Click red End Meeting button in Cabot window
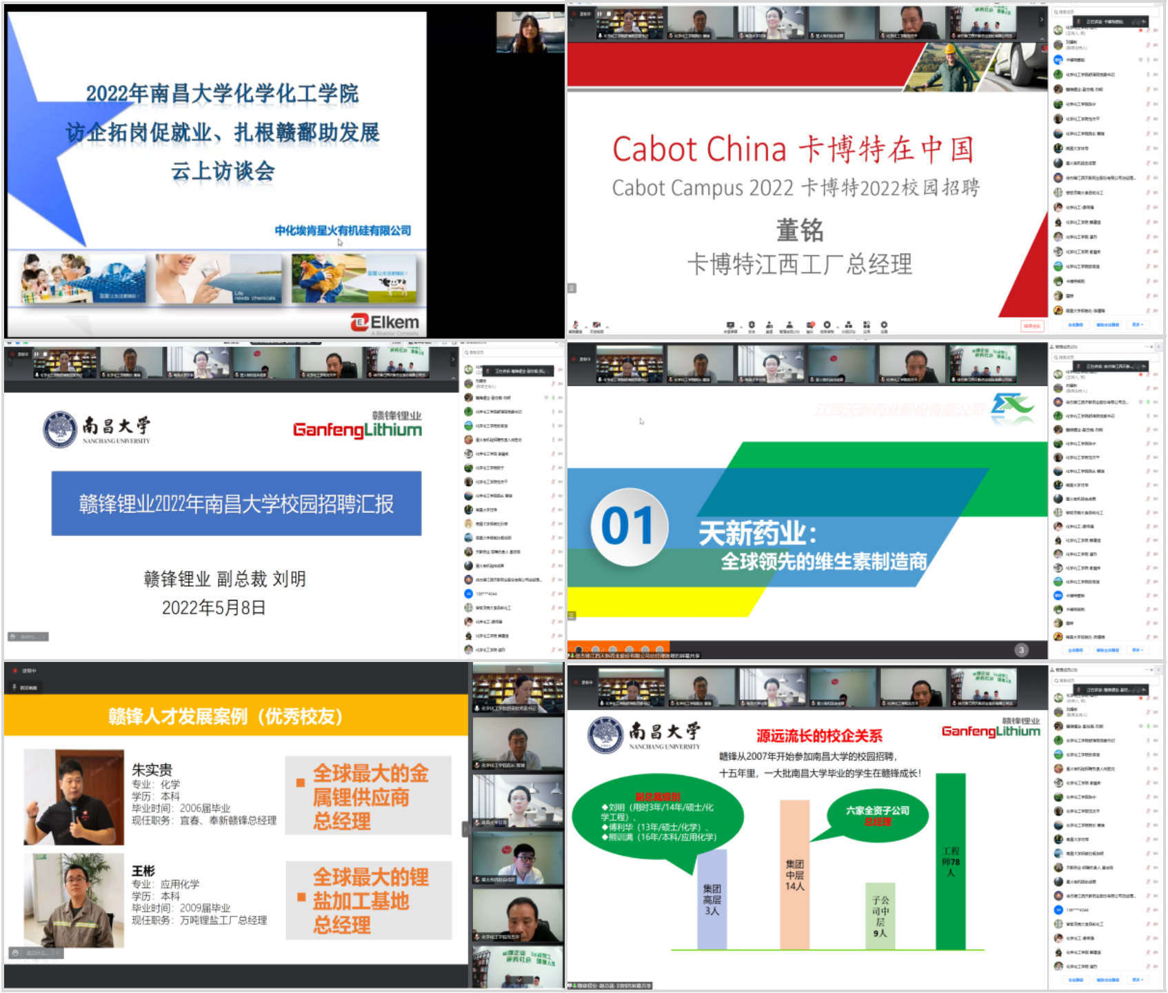The height and width of the screenshot is (993, 1168). pyautogui.click(x=1032, y=326)
